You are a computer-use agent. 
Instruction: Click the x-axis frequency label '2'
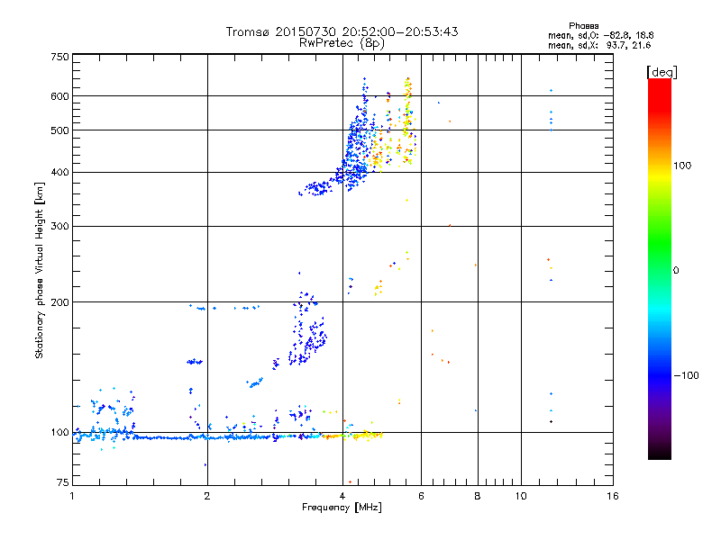pyautogui.click(x=207, y=496)
